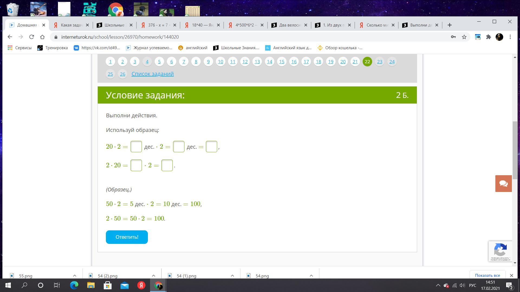The width and height of the screenshot is (520, 292).
Task: Click the last answer box in 2 · 20 row
Action: pyautogui.click(x=167, y=165)
